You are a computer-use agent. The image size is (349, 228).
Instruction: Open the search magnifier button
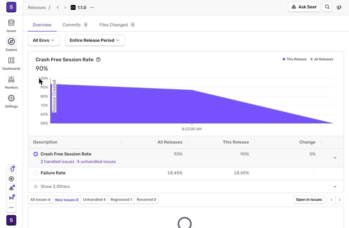(x=327, y=7)
